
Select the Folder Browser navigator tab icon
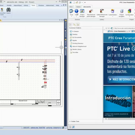pyautogui.click(x=74, y=25)
